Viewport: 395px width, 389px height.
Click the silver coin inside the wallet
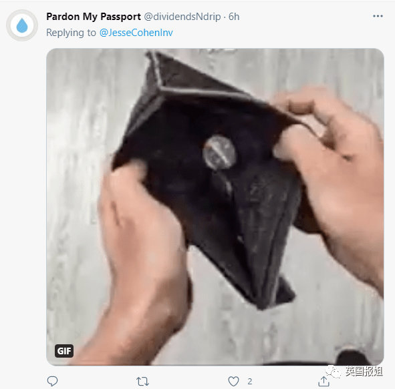point(219,152)
